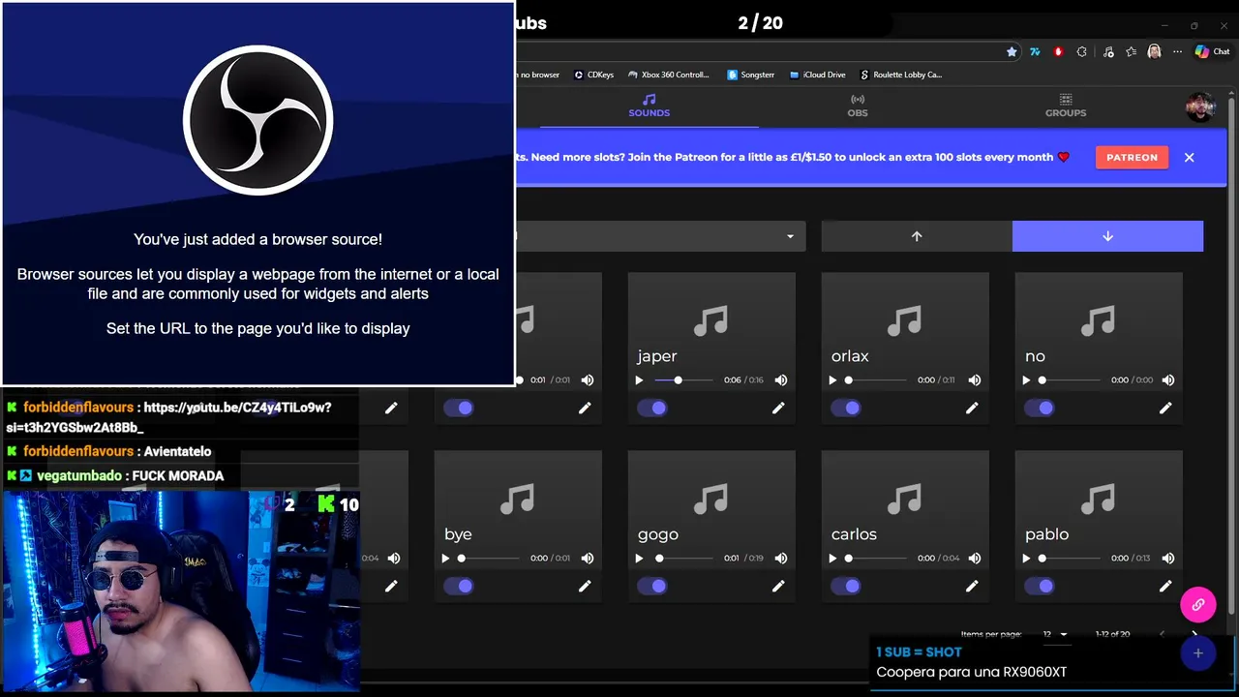
Task: Open the browser Favorites star-list icon
Action: pos(1131,51)
